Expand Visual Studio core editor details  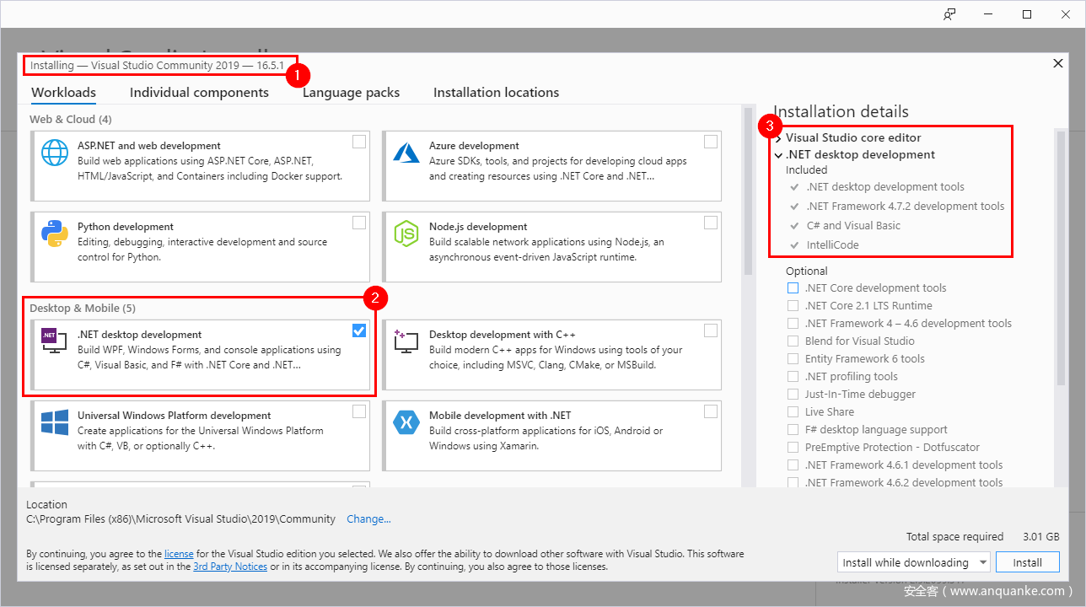[779, 138]
